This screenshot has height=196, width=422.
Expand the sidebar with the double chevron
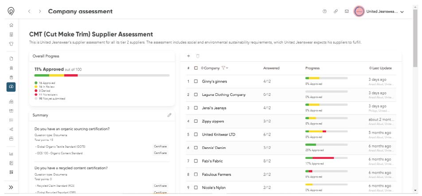click(11, 187)
